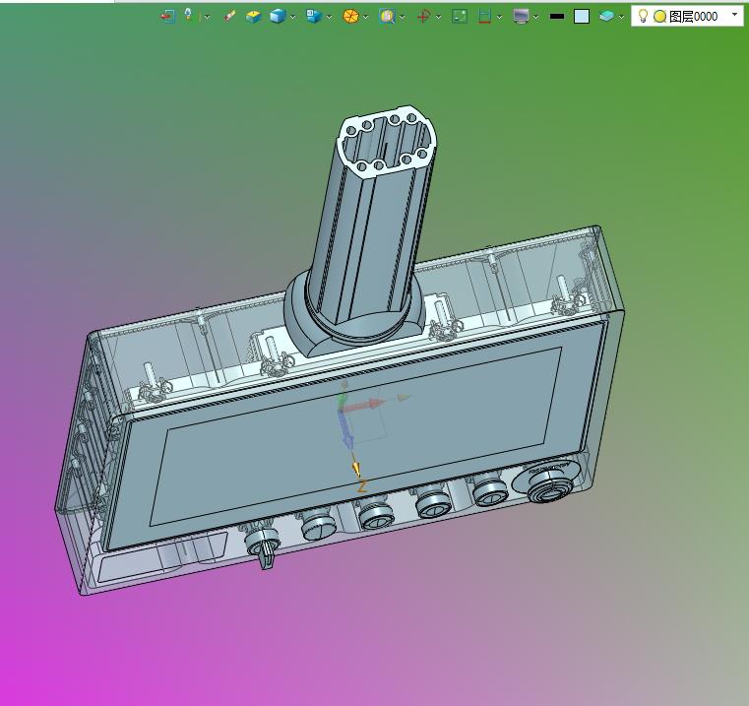Image resolution: width=749 pixels, height=706 pixels.
Task: Expand the orange sphere dropdown arrow
Action: [366, 17]
